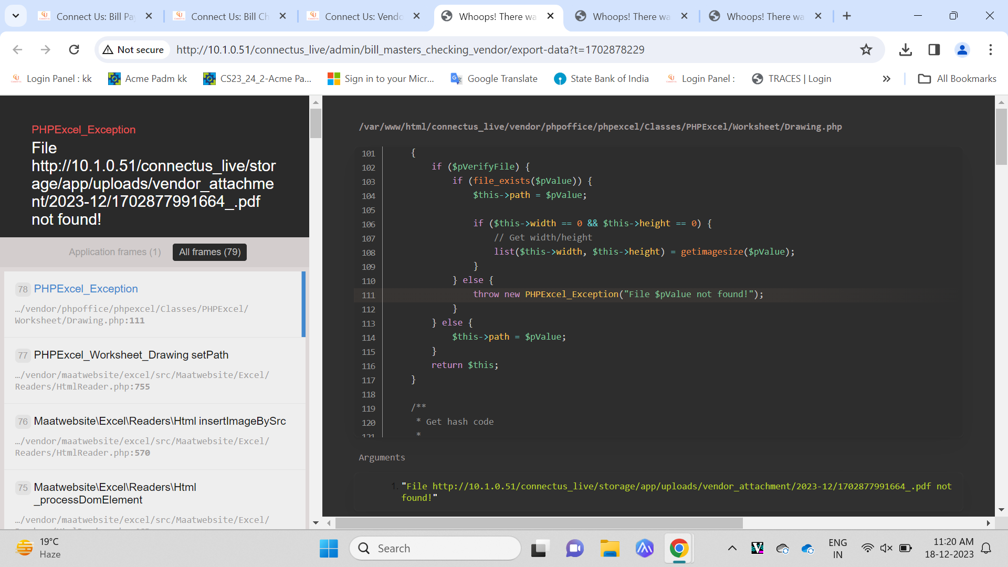This screenshot has height=567, width=1008.
Task: Go back to previous page
Action: 17,49
